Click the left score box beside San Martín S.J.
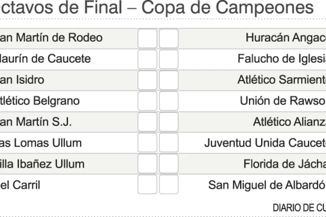 147,122
